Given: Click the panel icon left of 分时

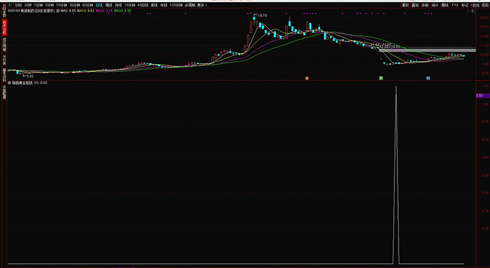Looking at the screenshot, I should 10,5.
